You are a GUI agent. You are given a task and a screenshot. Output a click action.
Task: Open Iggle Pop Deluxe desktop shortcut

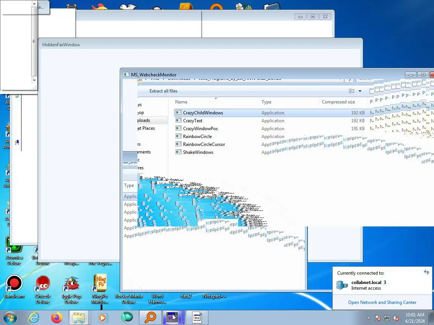click(x=72, y=289)
